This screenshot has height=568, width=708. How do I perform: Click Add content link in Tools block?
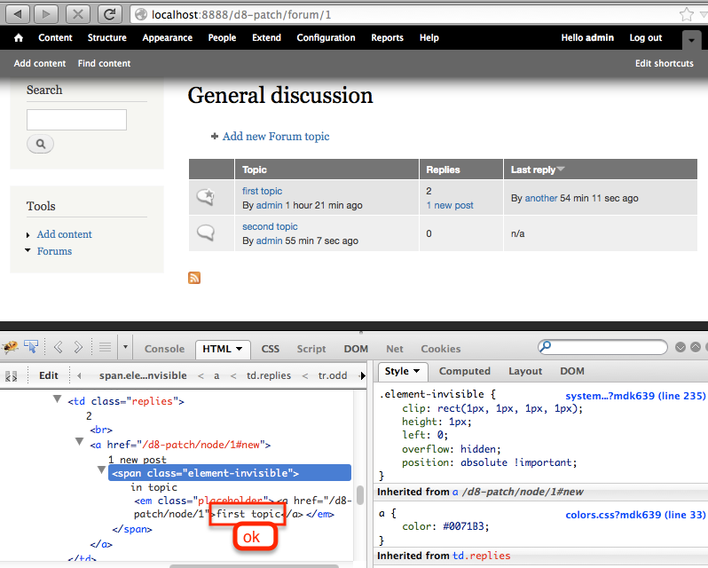(x=64, y=234)
